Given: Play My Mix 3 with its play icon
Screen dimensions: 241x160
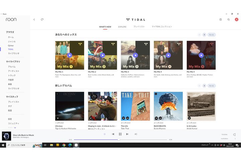Looking at the screenshot, I should click(136, 55).
